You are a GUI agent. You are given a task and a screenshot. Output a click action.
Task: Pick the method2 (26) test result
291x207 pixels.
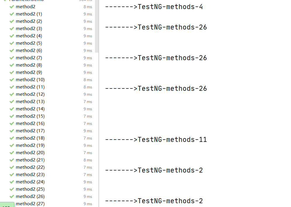30,196
